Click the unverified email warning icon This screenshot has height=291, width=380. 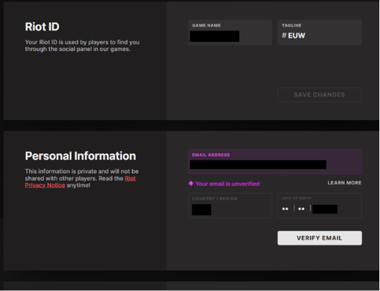tap(191, 184)
